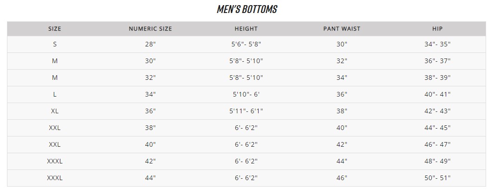494x195 pixels.
Task: Select the size XL cell
Action: 55,111
